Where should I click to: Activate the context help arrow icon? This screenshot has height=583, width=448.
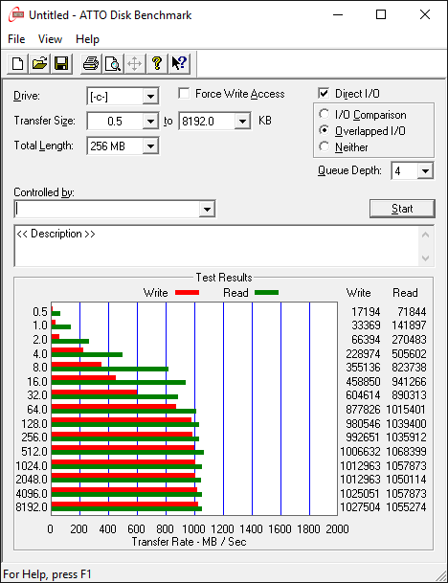pos(179,63)
